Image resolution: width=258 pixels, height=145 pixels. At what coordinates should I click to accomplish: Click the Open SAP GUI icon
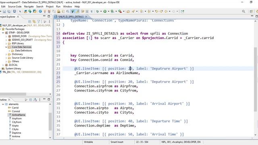click(x=35, y=11)
